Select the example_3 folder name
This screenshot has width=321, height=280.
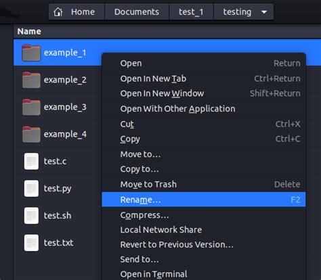[x=65, y=108]
